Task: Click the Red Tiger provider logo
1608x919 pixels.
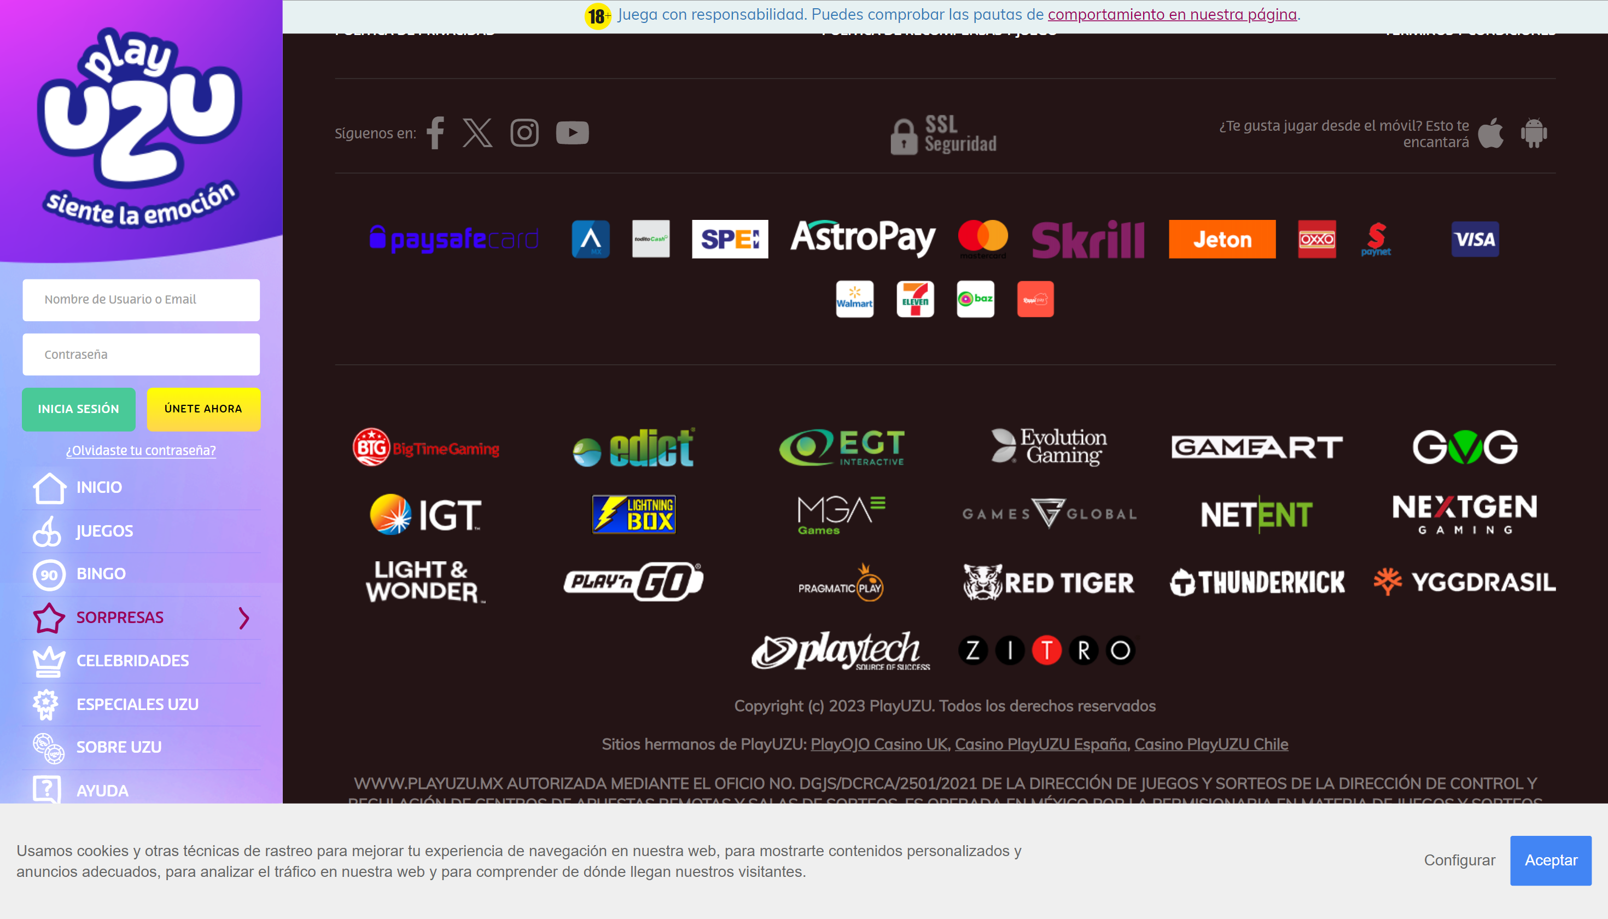Action: (x=1049, y=583)
